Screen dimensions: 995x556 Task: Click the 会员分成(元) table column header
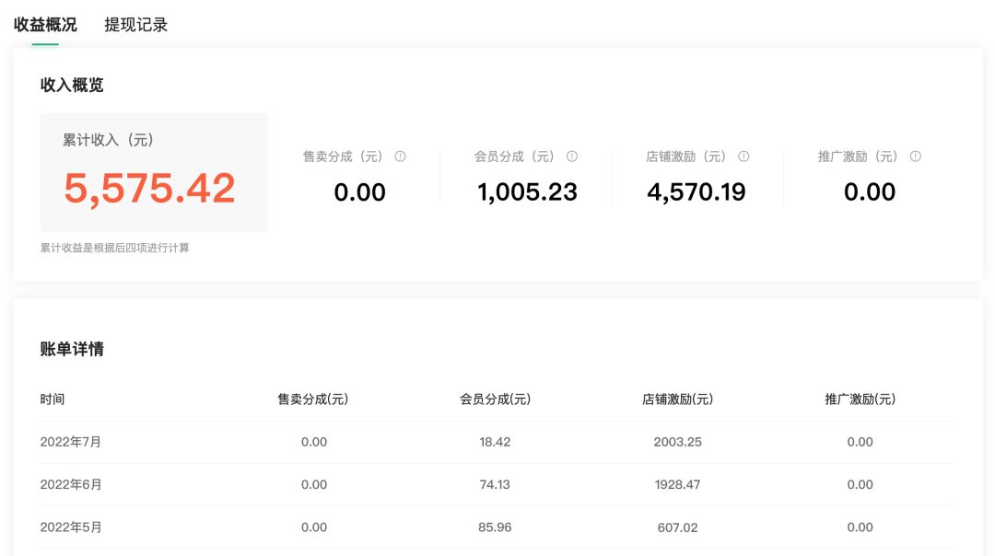click(x=495, y=400)
